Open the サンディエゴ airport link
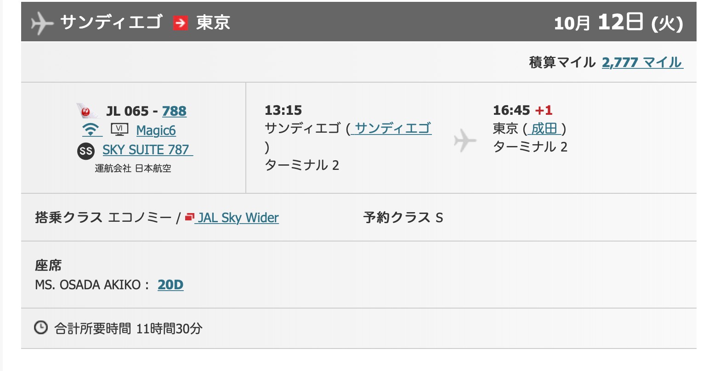 (x=391, y=128)
